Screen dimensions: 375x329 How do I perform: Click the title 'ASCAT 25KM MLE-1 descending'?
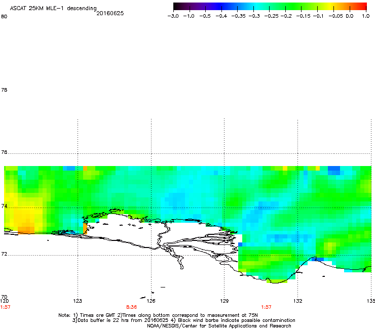pyautogui.click(x=53, y=8)
